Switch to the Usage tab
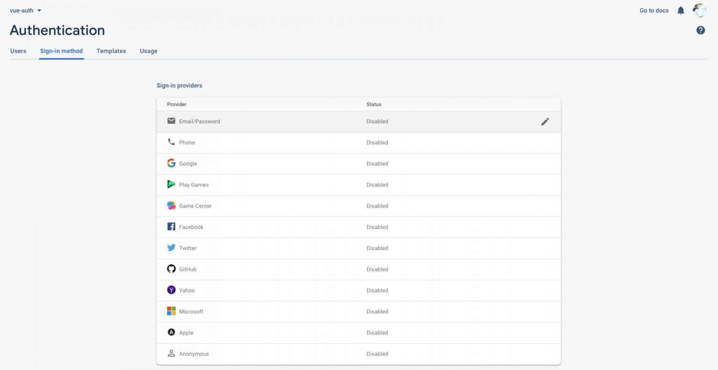718x370 pixels. pyautogui.click(x=149, y=51)
